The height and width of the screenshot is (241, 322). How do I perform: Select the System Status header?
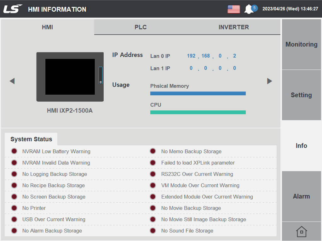point(31,139)
